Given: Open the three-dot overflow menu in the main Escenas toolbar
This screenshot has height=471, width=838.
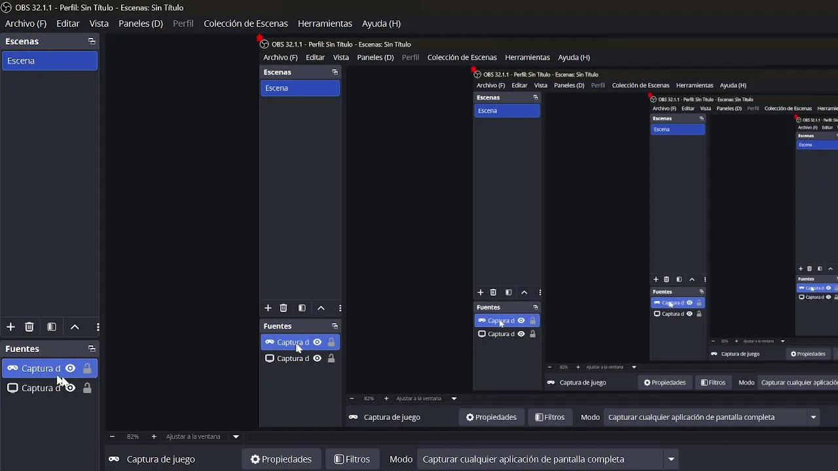Looking at the screenshot, I should coord(98,327).
